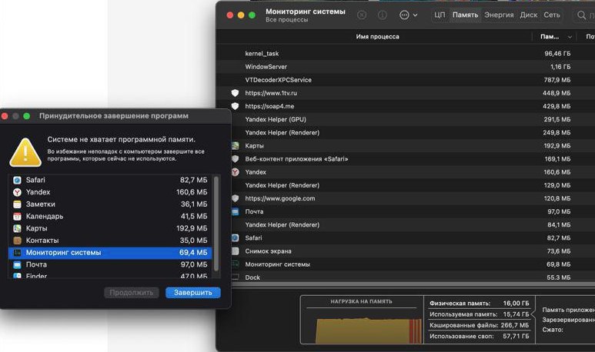Click Safari icon in Force Quit dialog
The image size is (595, 352).
[17, 180]
